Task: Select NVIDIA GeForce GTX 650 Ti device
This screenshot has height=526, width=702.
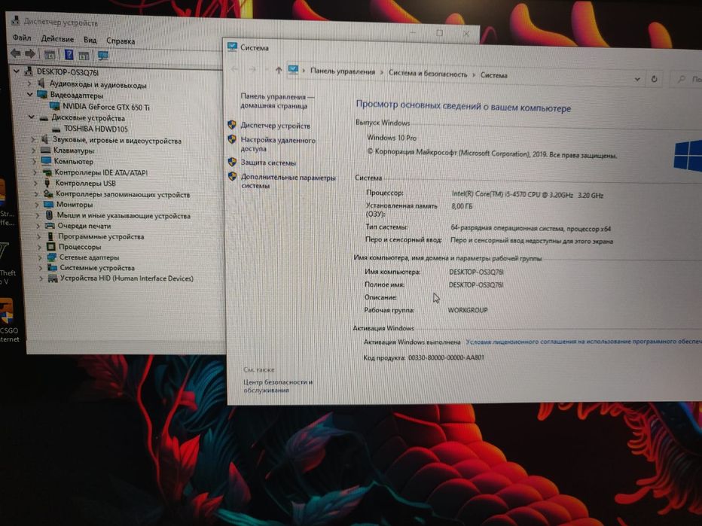Action: click(106, 107)
